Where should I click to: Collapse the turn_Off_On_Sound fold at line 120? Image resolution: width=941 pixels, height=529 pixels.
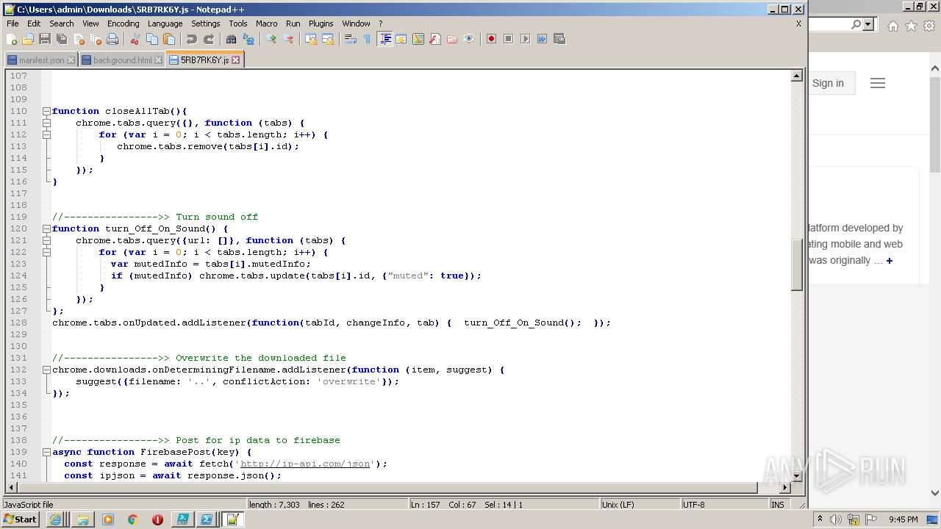click(46, 228)
